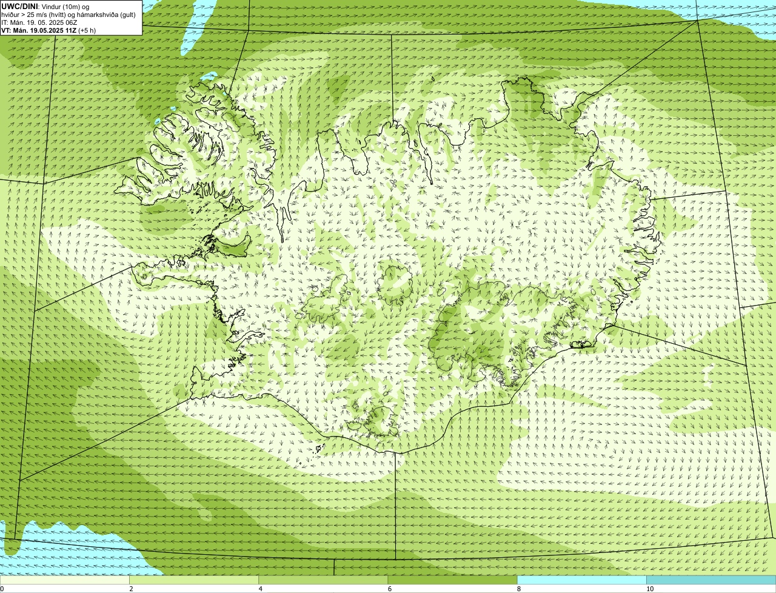
Task: Click the "VT: Mán. 19.05.2025 11Z (+5 h)" line
Action: [48, 30]
